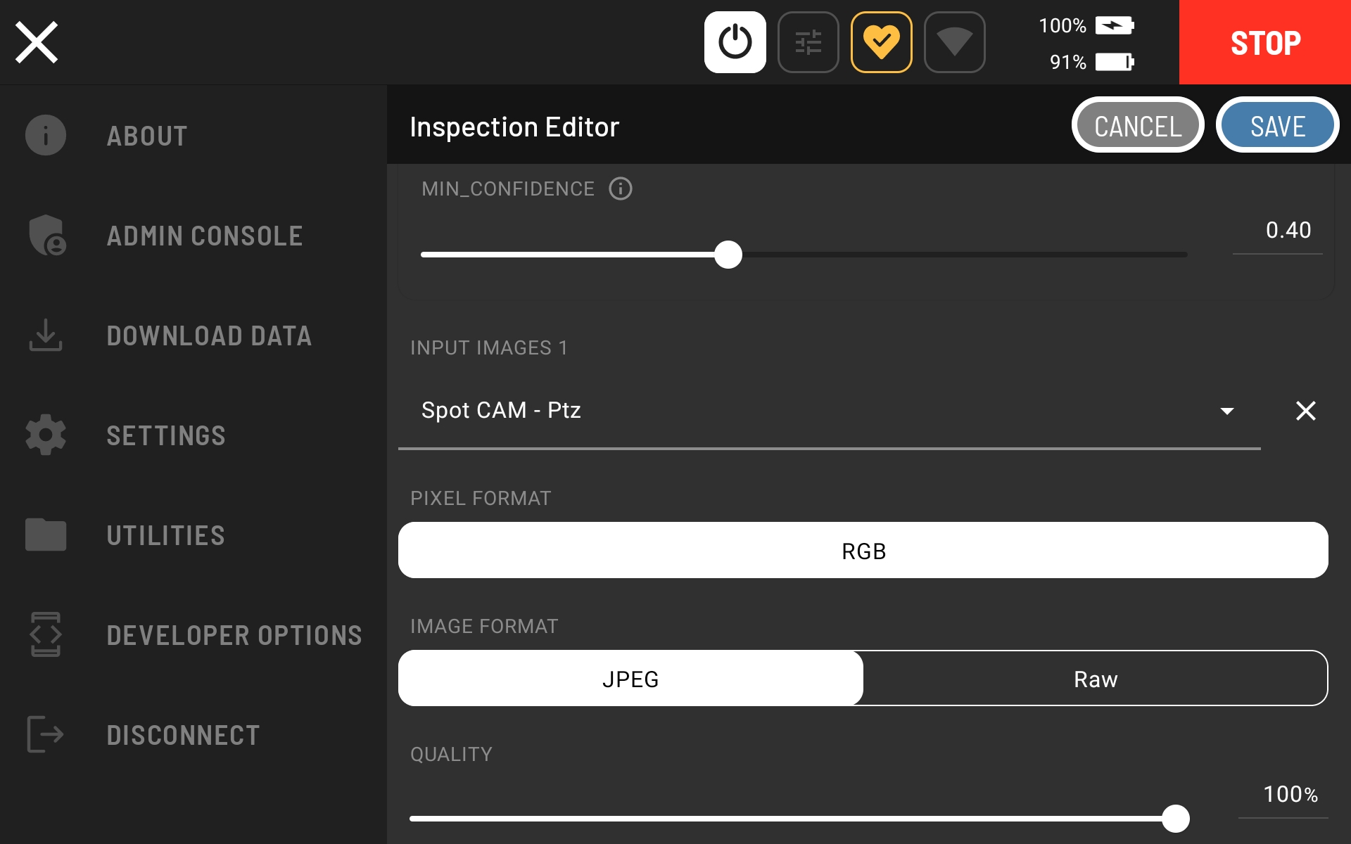Remove the Spot CAM - Ptz input image

[x=1305, y=411]
